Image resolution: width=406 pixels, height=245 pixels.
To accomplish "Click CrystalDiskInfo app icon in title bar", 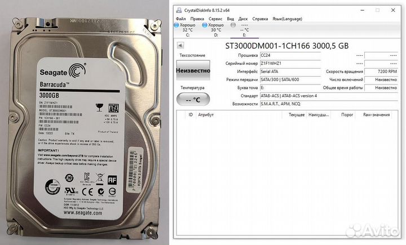I will [x=179, y=10].
